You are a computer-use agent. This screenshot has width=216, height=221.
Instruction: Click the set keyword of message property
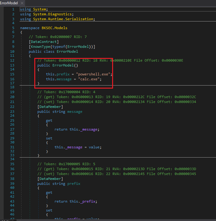coord(49,138)
